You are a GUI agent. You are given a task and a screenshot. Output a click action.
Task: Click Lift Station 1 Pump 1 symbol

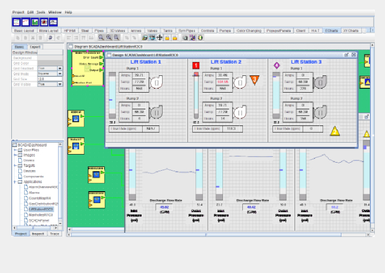tap(156, 82)
